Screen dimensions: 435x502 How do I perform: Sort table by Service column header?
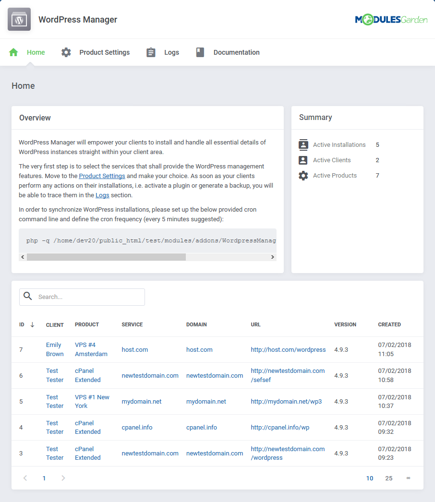[x=133, y=324]
